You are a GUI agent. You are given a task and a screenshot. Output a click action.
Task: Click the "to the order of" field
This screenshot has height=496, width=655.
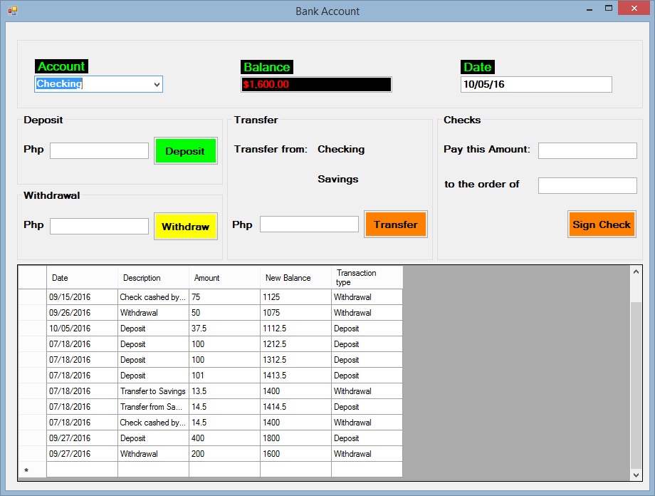(587, 185)
